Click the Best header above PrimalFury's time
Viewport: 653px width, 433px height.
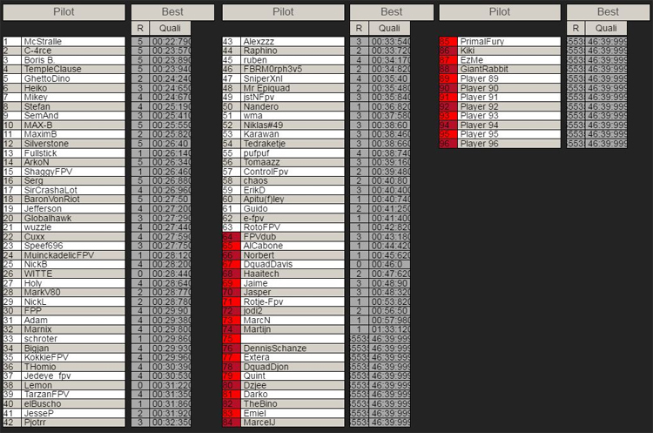tap(608, 12)
